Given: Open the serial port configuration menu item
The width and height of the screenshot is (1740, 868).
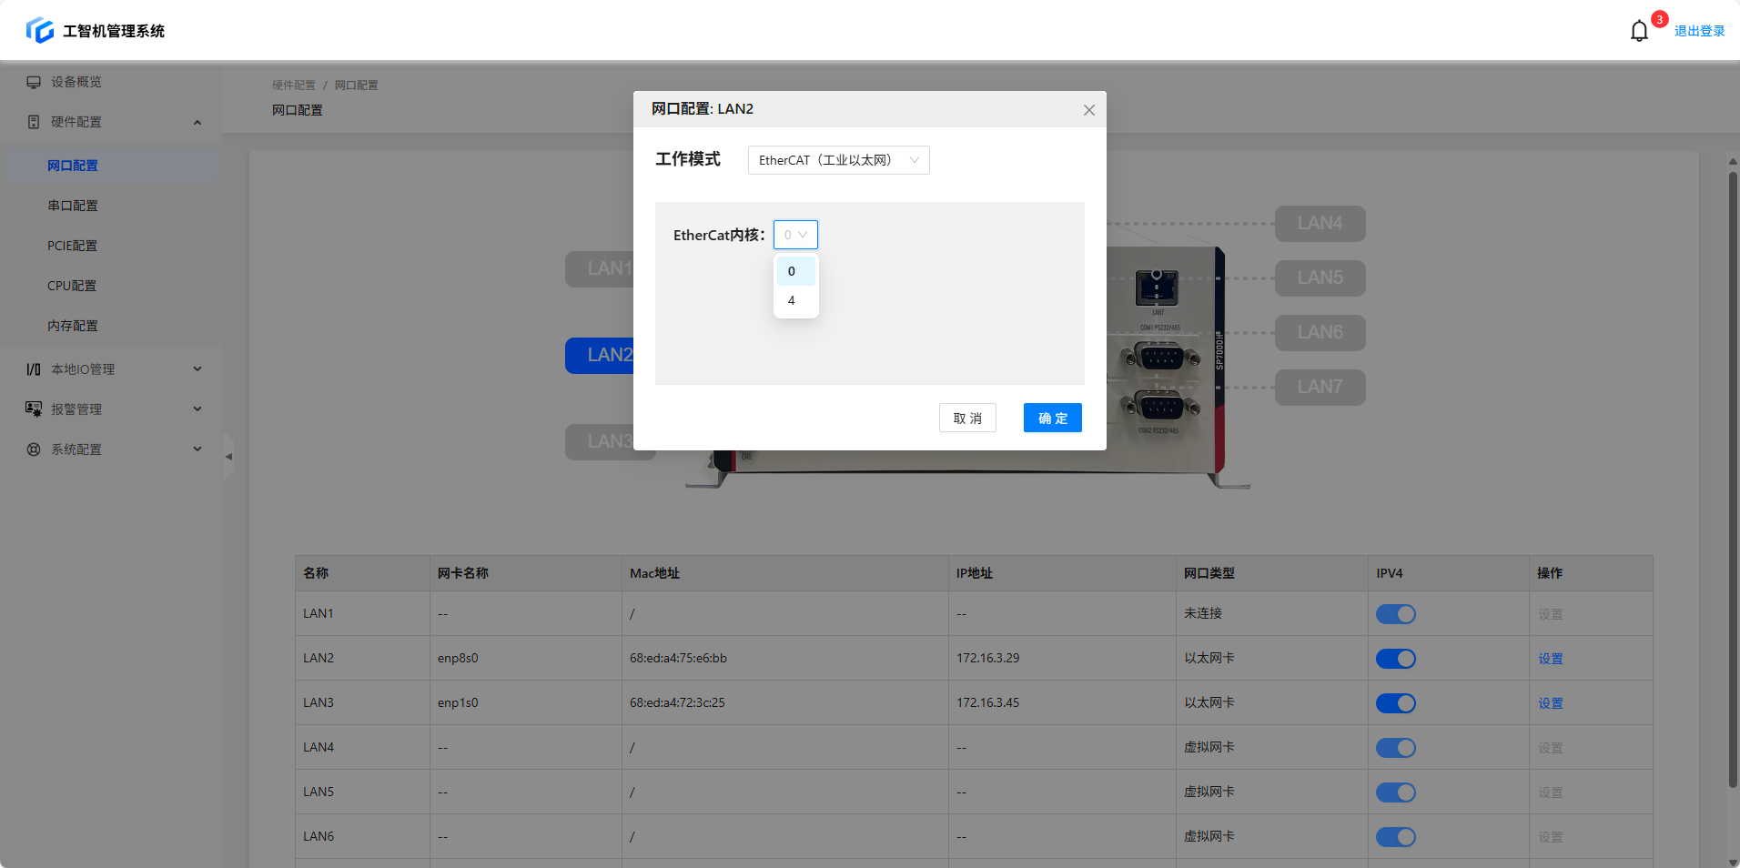Looking at the screenshot, I should coord(73,206).
